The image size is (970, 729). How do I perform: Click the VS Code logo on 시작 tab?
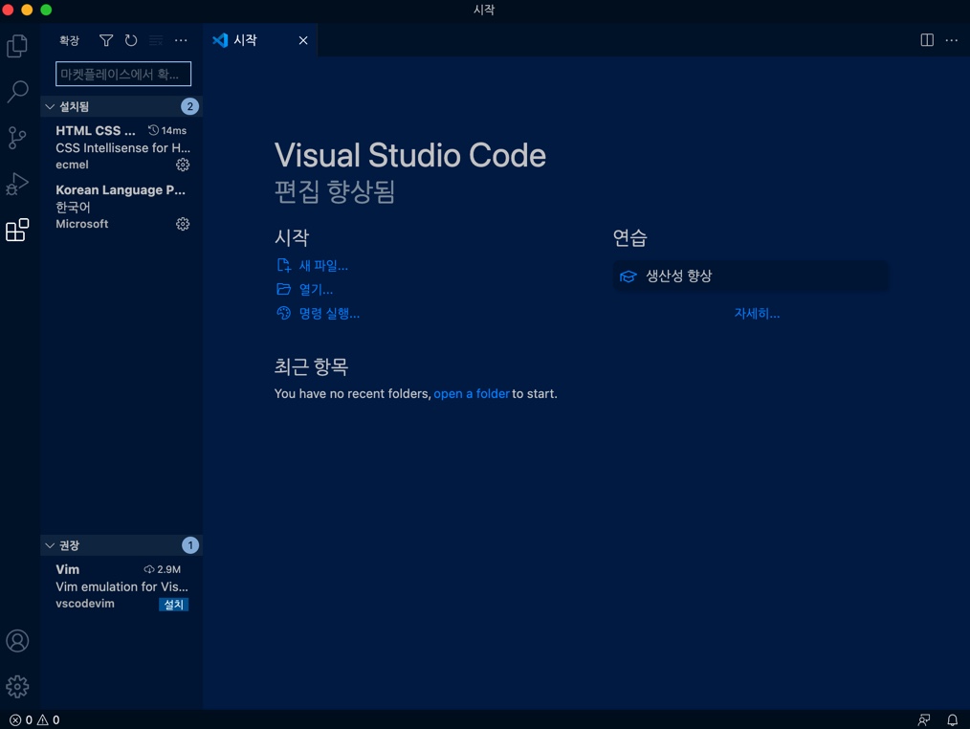[220, 40]
